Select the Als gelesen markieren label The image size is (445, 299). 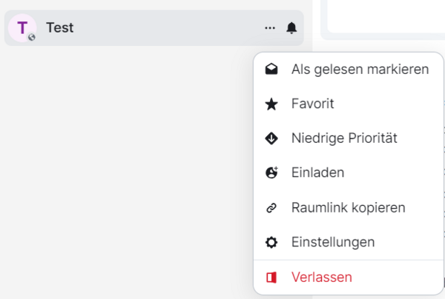[360, 70]
